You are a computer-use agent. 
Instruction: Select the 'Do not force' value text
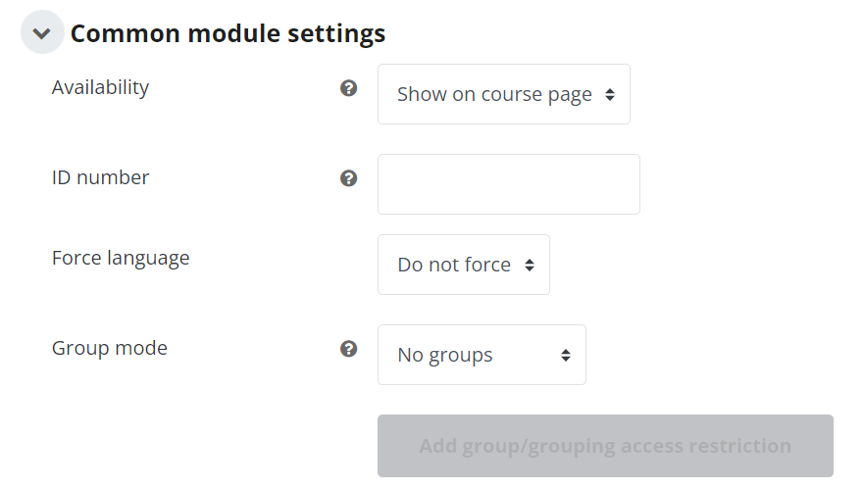[454, 265]
